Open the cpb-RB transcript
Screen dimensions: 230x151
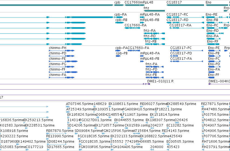pos(120,23)
